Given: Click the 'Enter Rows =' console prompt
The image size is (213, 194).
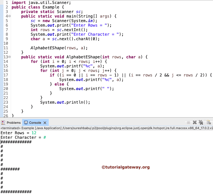Looking at the screenshot, I should [x=15, y=133].
